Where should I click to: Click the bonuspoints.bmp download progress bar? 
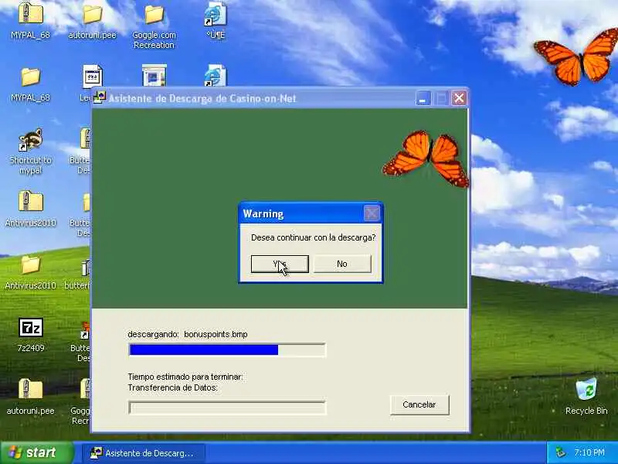(x=227, y=350)
